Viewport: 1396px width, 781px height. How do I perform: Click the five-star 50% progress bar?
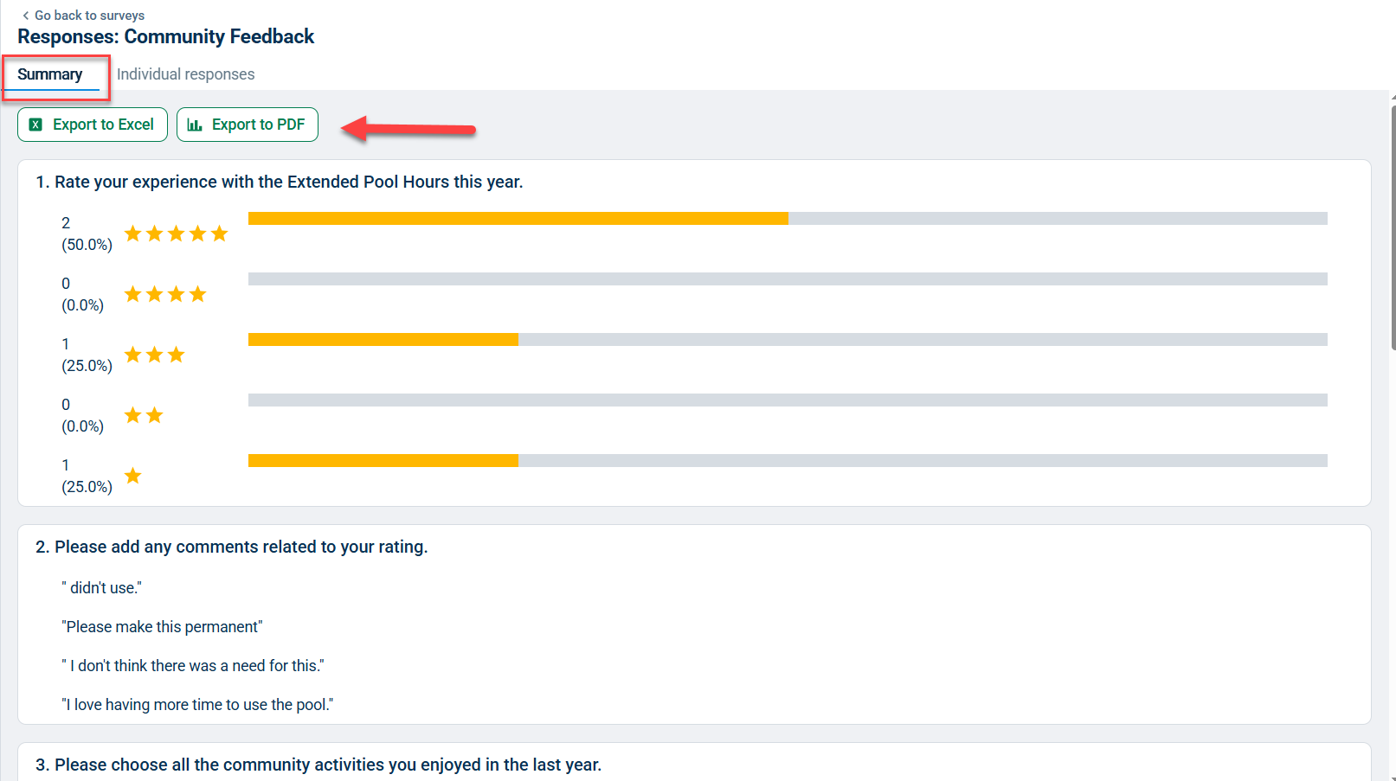point(788,219)
